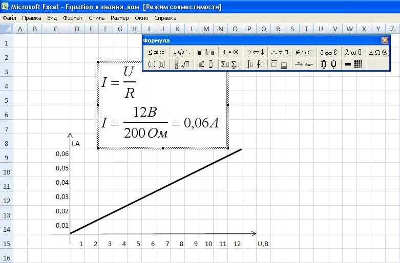Open the fence templates palette with brackets
This screenshot has height=263, width=400.
coord(156,64)
